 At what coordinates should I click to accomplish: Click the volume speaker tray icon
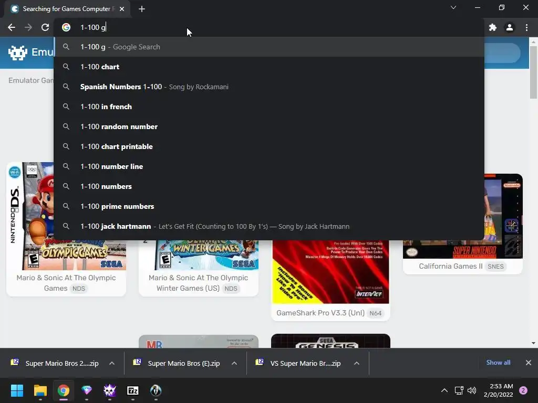click(472, 390)
